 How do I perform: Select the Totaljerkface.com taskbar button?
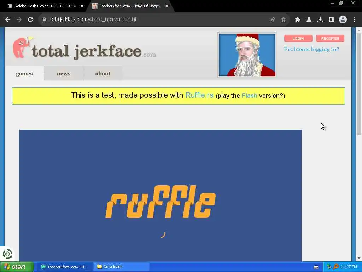pos(65,267)
